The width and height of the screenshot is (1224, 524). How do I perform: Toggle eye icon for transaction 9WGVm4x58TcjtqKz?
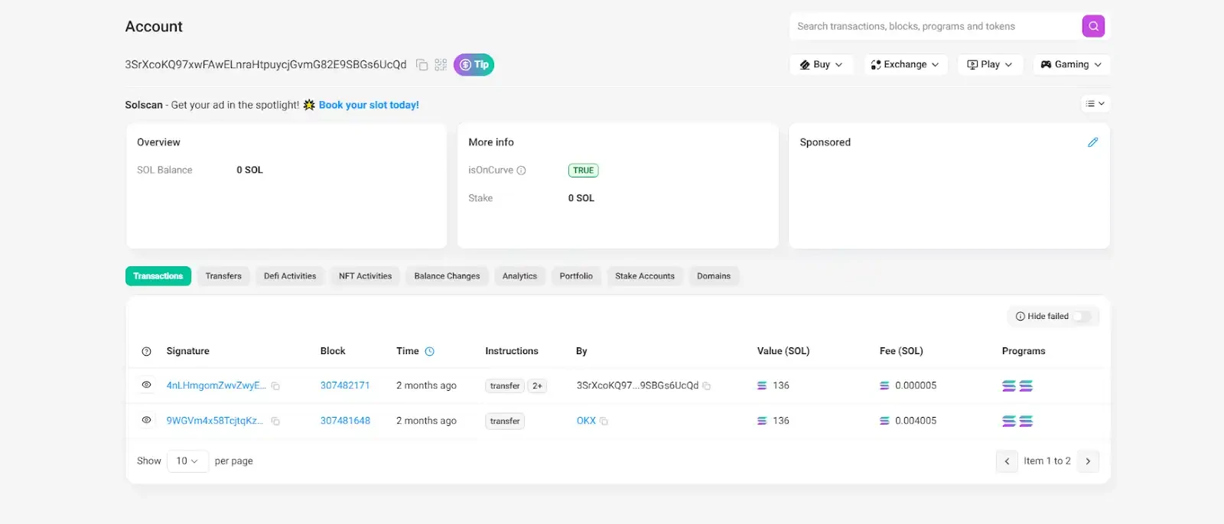(146, 421)
